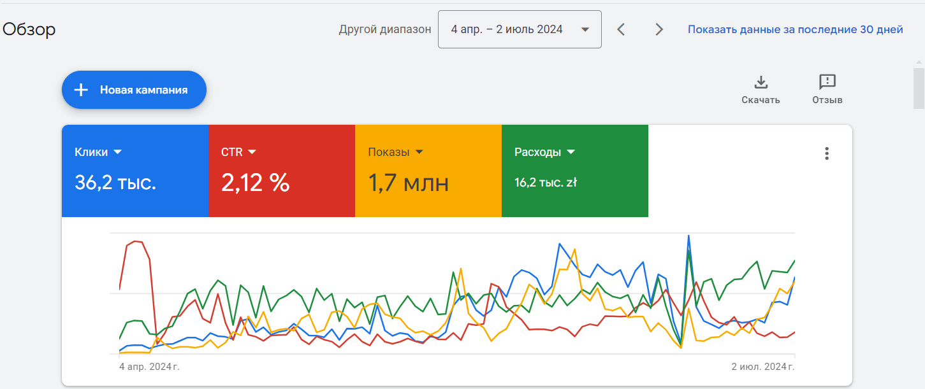Go to previous date range arrow

tap(621, 29)
